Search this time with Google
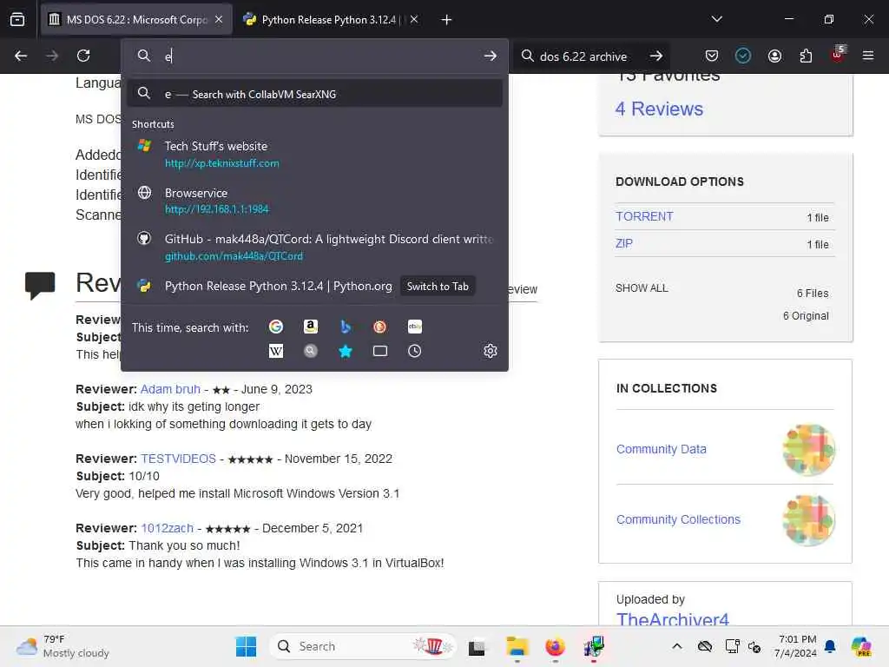This screenshot has width=889, height=667. (276, 327)
